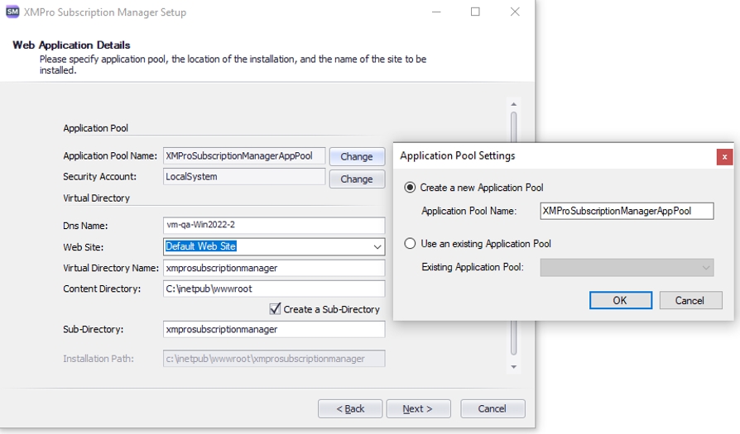Close the Application Pool Settings dialog

tap(724, 157)
